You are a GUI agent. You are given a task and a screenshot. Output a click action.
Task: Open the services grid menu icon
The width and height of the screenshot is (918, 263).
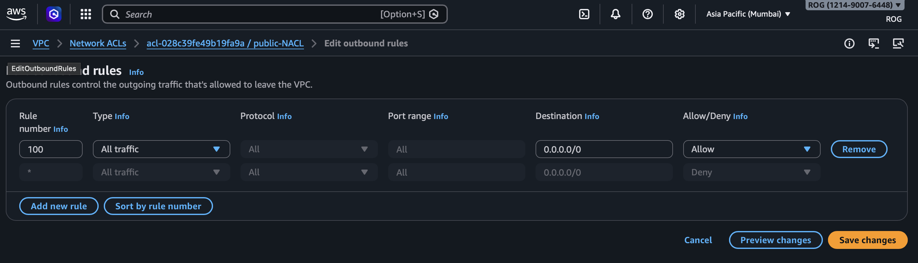click(x=86, y=14)
